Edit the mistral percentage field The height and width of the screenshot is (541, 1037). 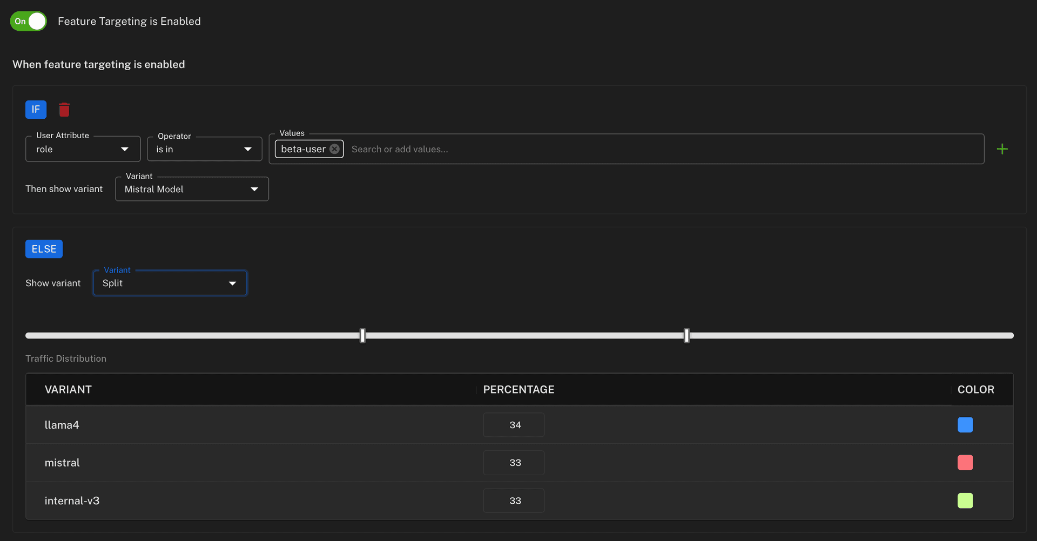click(514, 463)
